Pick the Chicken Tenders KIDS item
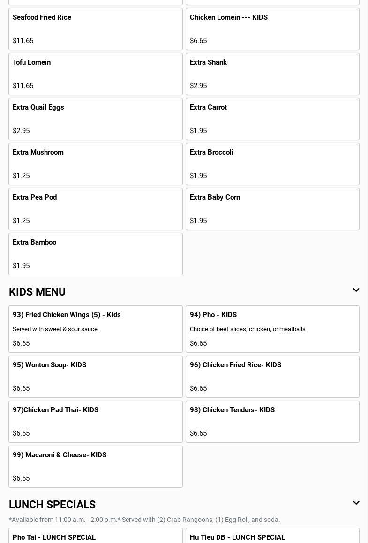The height and width of the screenshot is (543, 368). [272, 422]
